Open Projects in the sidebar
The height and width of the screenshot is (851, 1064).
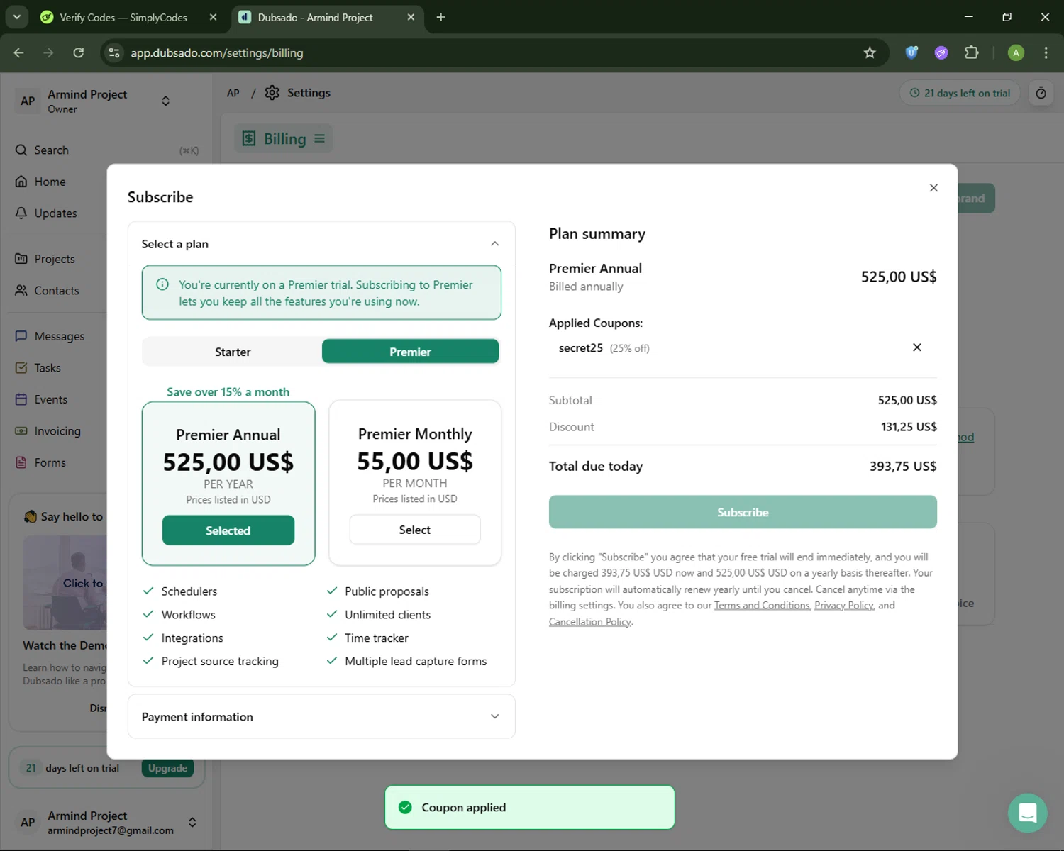tap(54, 259)
